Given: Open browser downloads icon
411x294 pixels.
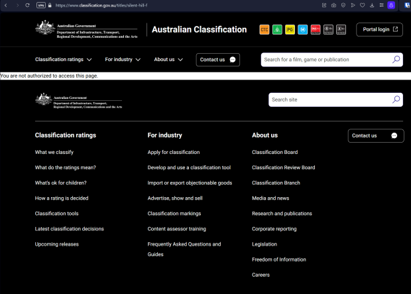Looking at the screenshot, I should coord(372,5).
